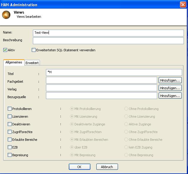This screenshot has height=174, width=188.
Task: Choose Ohne Lizenzierung option
Action: (x=126, y=116)
